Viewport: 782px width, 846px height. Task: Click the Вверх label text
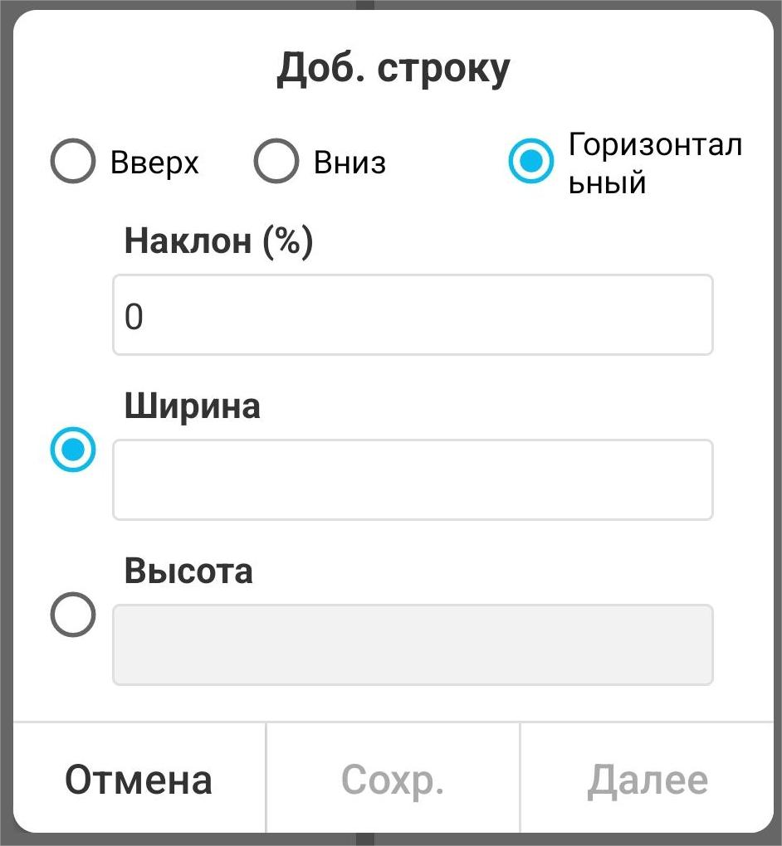point(154,163)
